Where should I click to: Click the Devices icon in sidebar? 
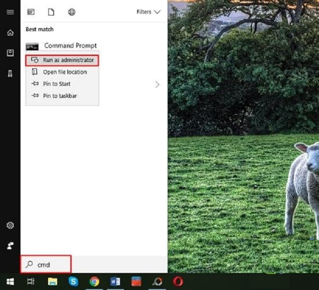10,73
